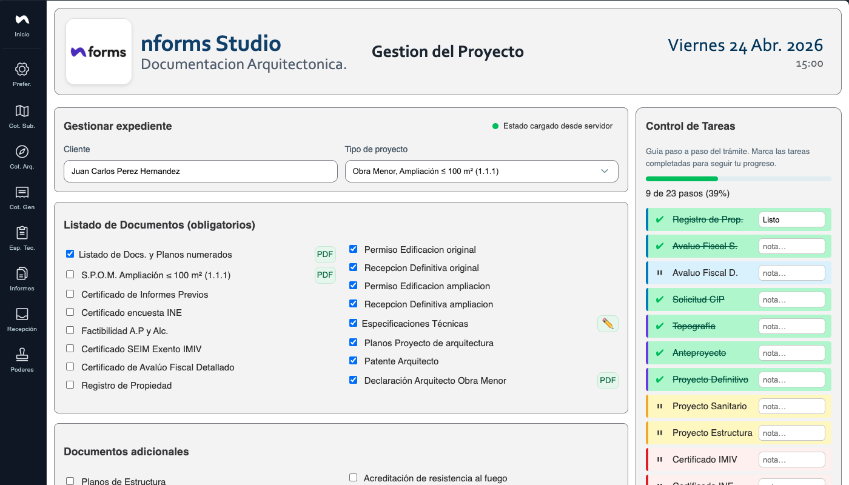Mark Proyecto Sanitario task as complete
Screen dimensions: 849x485
tap(660, 406)
